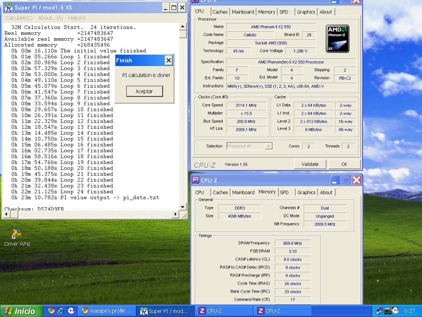Click the network tray icon
This screenshot has height=317, width=422.
point(379,311)
